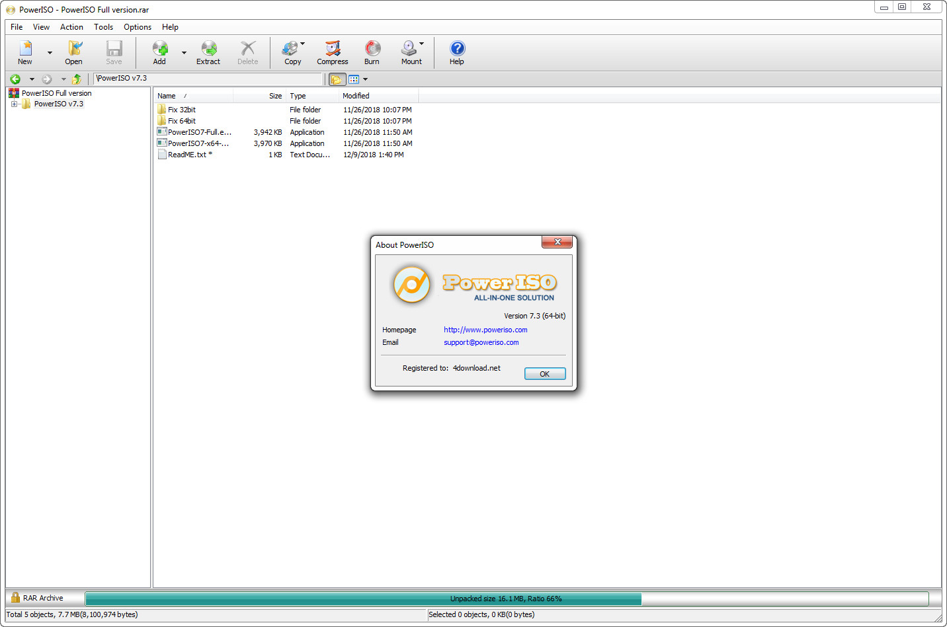This screenshot has width=947, height=627.
Task: Click the RAR Archive lock icon
Action: (15, 598)
